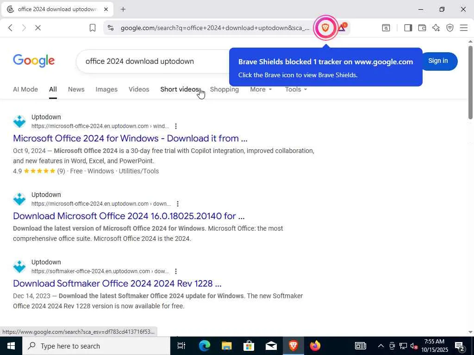Click the Brave Shields blocked tracker popup
The height and width of the screenshot is (355, 474).
325,67
